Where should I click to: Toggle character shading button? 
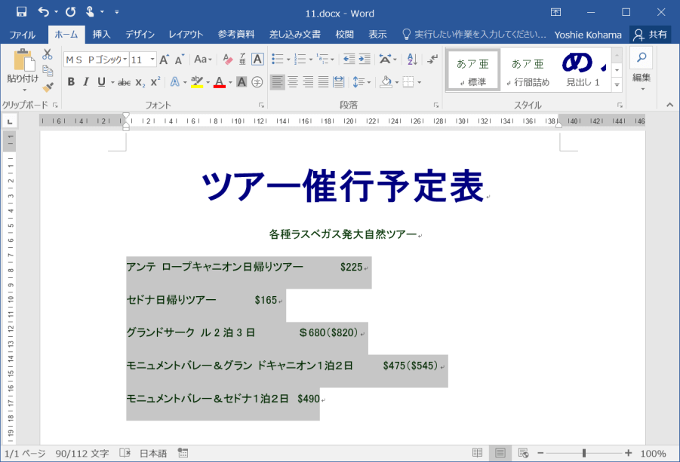[242, 82]
